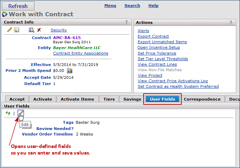Open the Export Unmatched Items action

click(x=162, y=42)
